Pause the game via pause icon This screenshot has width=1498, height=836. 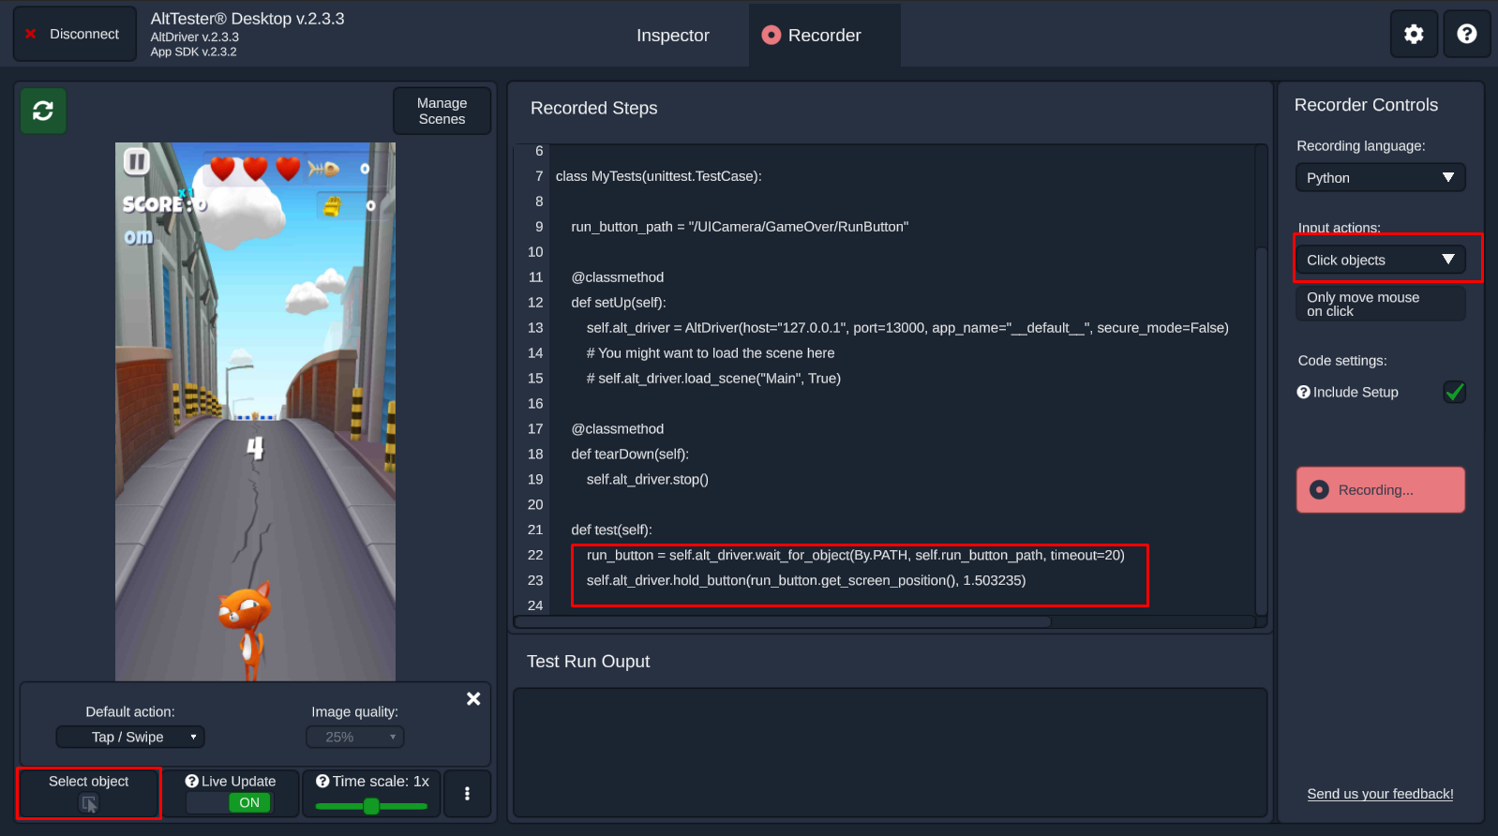pos(137,162)
